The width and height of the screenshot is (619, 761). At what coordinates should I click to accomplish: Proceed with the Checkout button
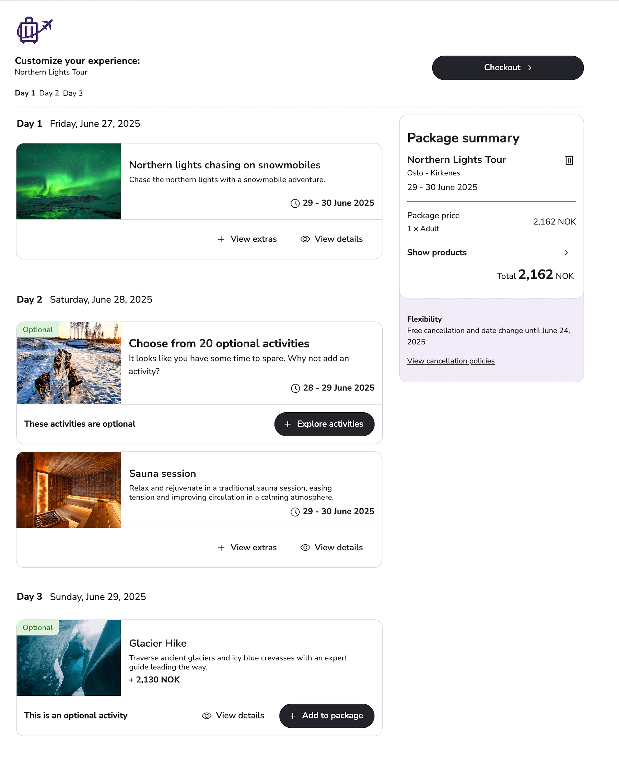[x=507, y=68]
